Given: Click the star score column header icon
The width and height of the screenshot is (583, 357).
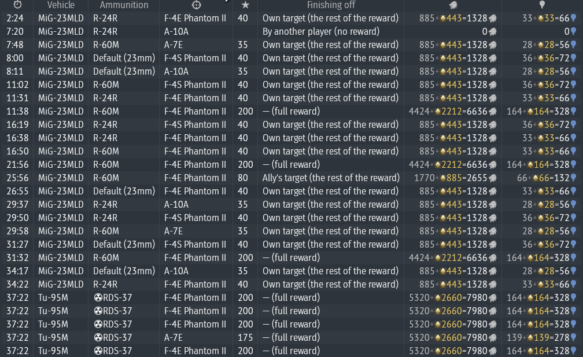Looking at the screenshot, I should (245, 5).
